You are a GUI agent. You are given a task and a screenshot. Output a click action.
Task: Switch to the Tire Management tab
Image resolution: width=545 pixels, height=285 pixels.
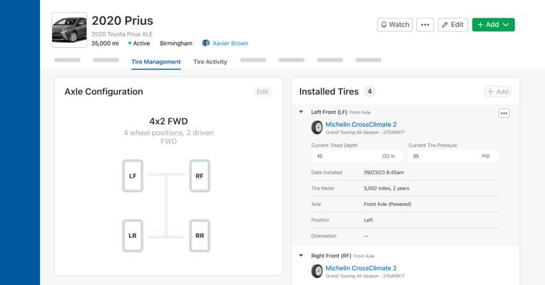(156, 62)
